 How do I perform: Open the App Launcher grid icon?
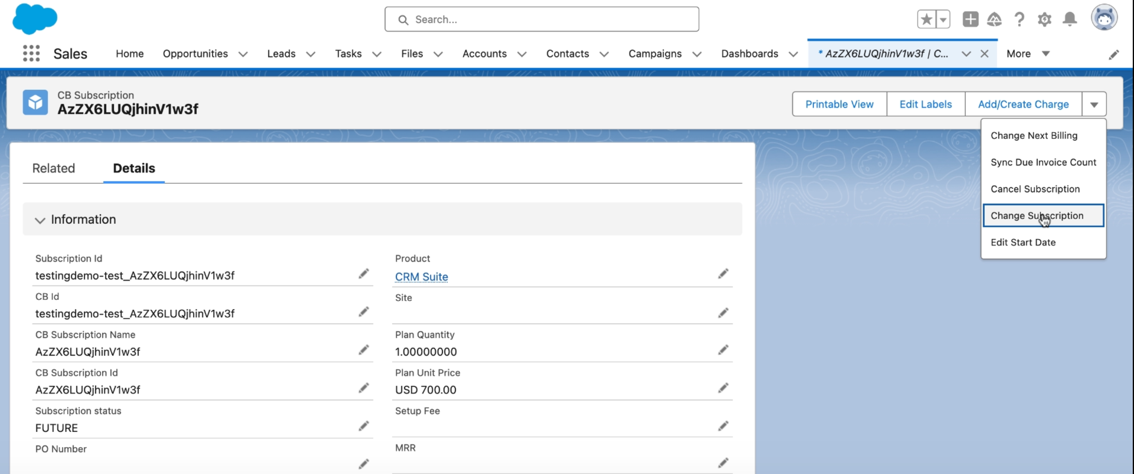(31, 54)
